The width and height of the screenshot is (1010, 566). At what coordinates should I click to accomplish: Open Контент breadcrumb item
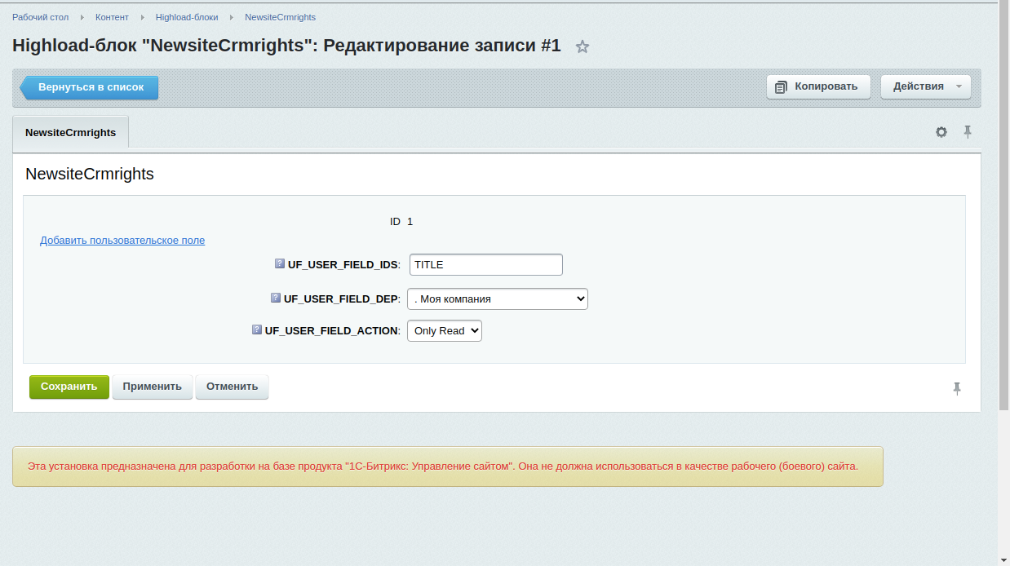point(112,17)
